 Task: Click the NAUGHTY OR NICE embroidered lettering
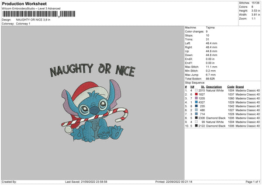pyautogui.click(x=93, y=70)
